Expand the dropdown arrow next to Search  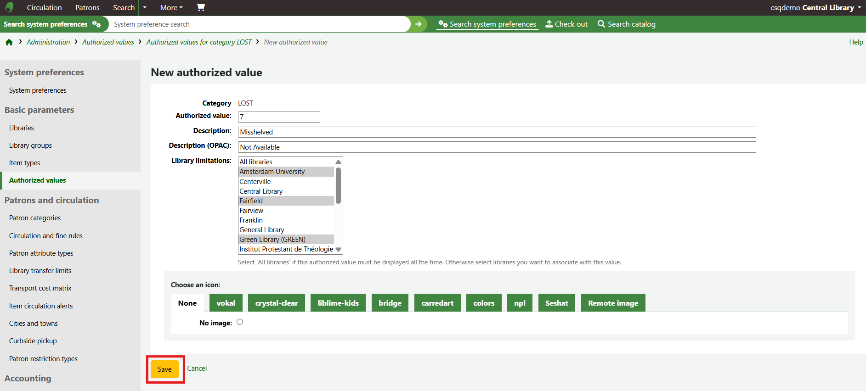[145, 7]
